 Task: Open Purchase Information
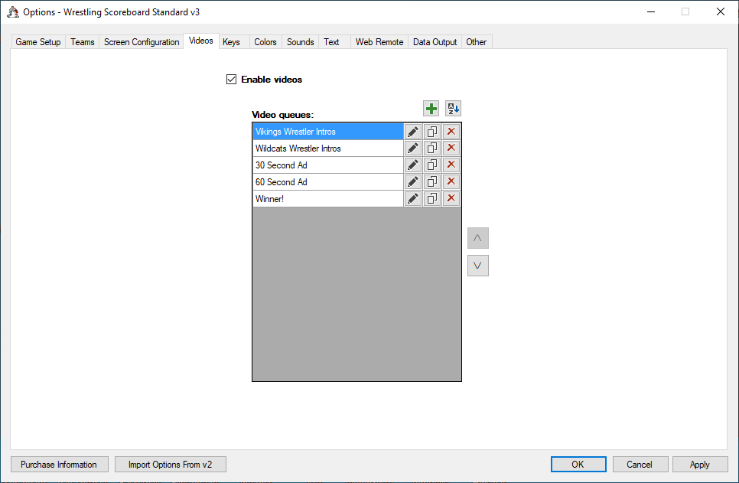60,464
